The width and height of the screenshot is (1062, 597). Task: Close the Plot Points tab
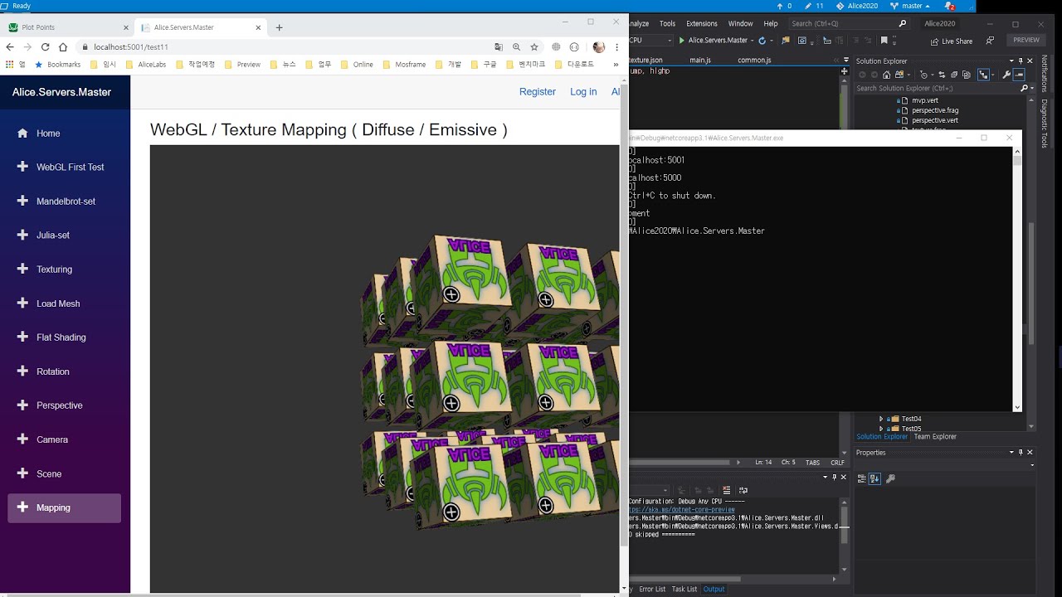pos(125,27)
